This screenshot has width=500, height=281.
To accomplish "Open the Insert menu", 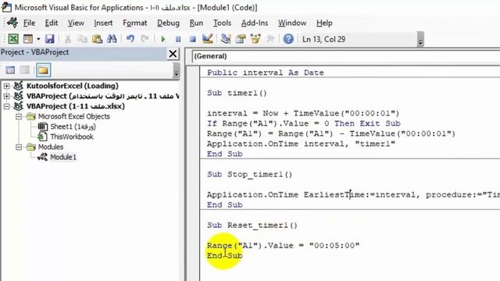I will [103, 23].
